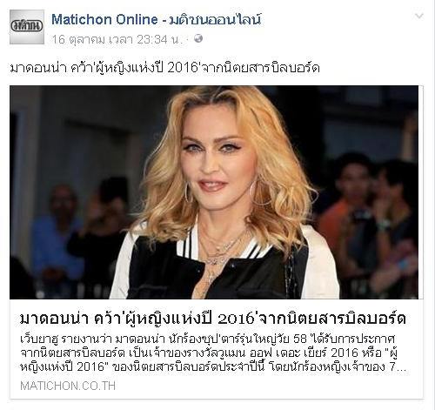The width and height of the screenshot is (435, 410).
Task: Click the globe public audience icon
Action: [198, 38]
